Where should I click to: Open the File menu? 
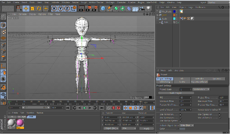point(3,2)
